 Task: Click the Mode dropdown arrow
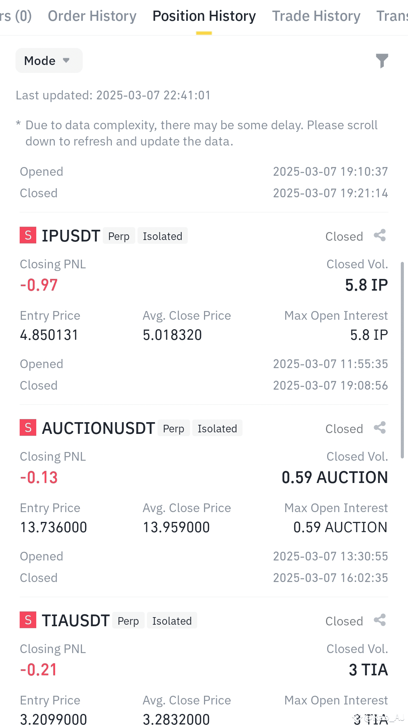pos(66,60)
